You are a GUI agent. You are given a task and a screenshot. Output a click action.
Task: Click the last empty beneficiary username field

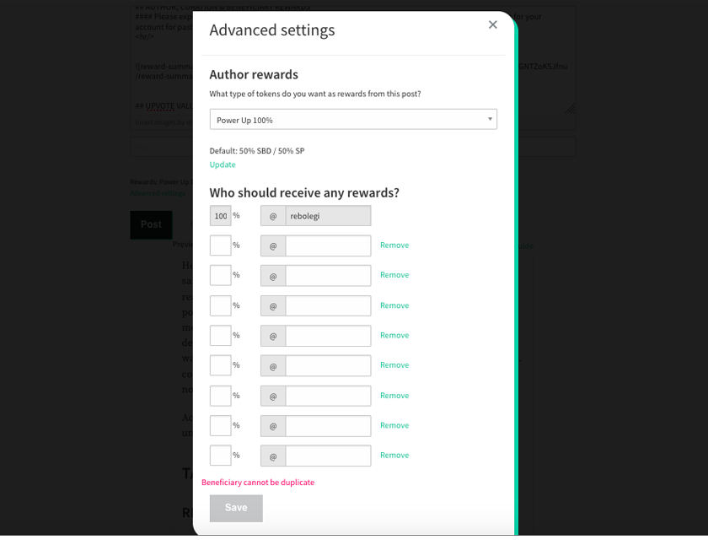(x=328, y=456)
